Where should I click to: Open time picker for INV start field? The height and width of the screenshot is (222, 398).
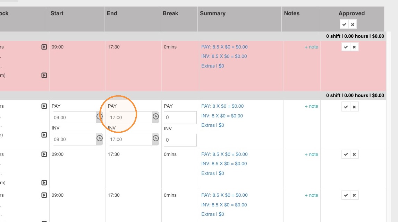[100, 139]
